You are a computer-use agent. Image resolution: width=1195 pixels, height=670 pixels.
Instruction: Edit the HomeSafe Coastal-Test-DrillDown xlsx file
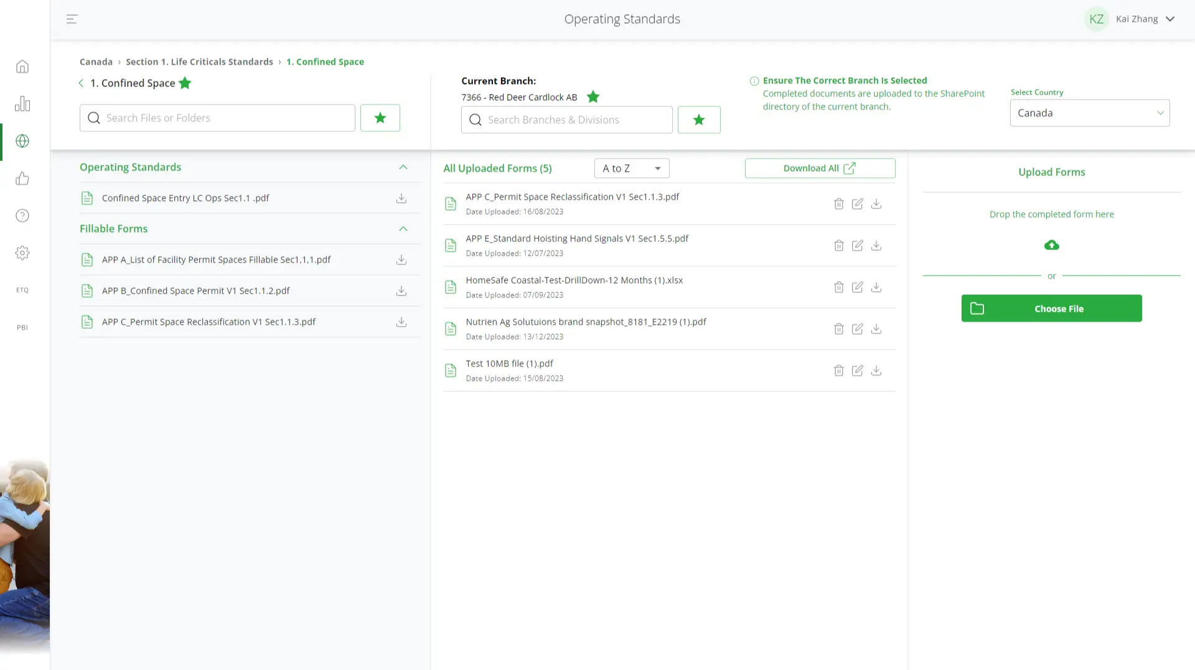pyautogui.click(x=857, y=287)
